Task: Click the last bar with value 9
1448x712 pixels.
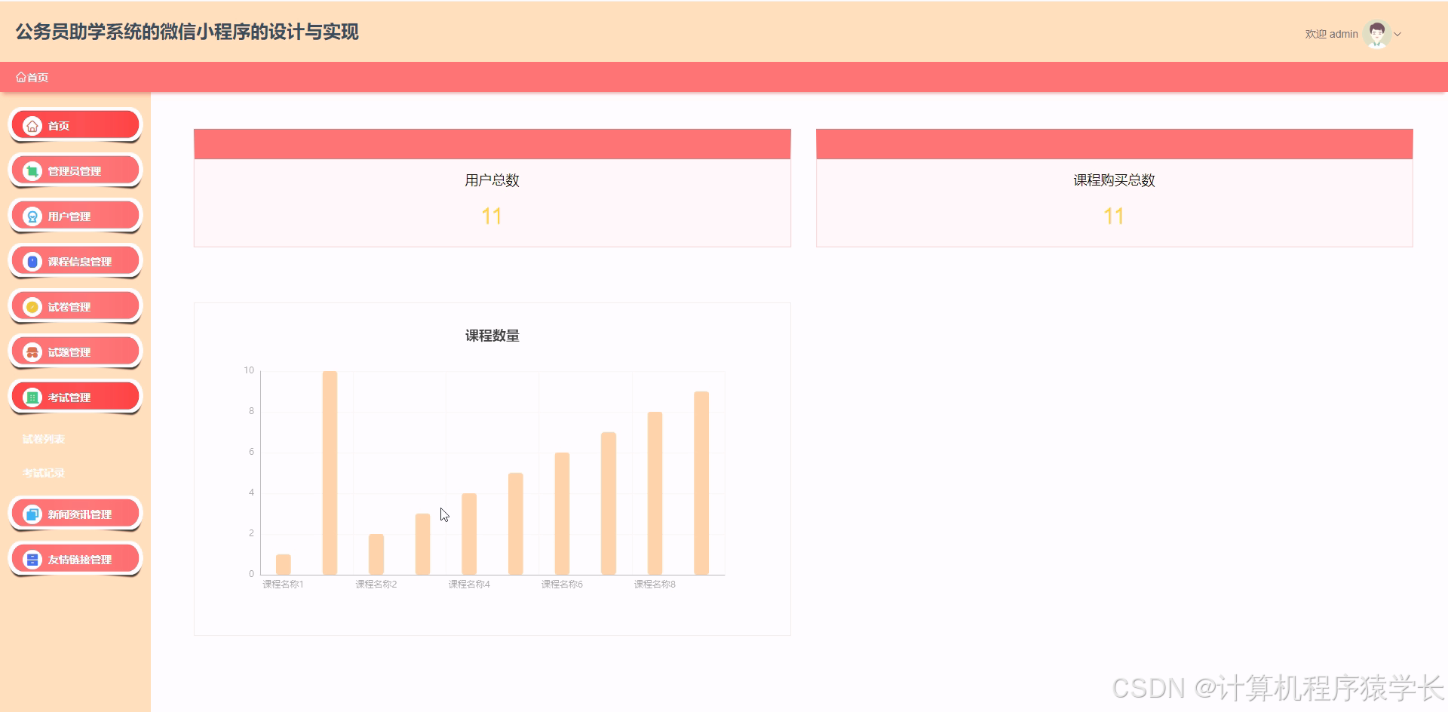Action: (x=701, y=483)
